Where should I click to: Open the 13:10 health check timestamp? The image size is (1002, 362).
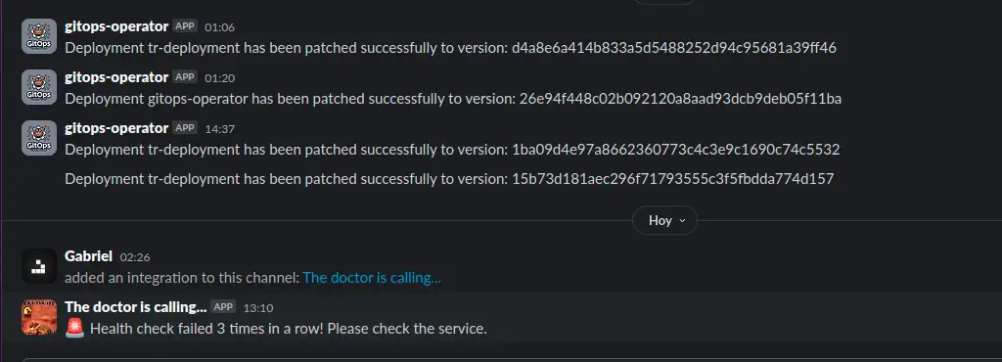point(258,308)
